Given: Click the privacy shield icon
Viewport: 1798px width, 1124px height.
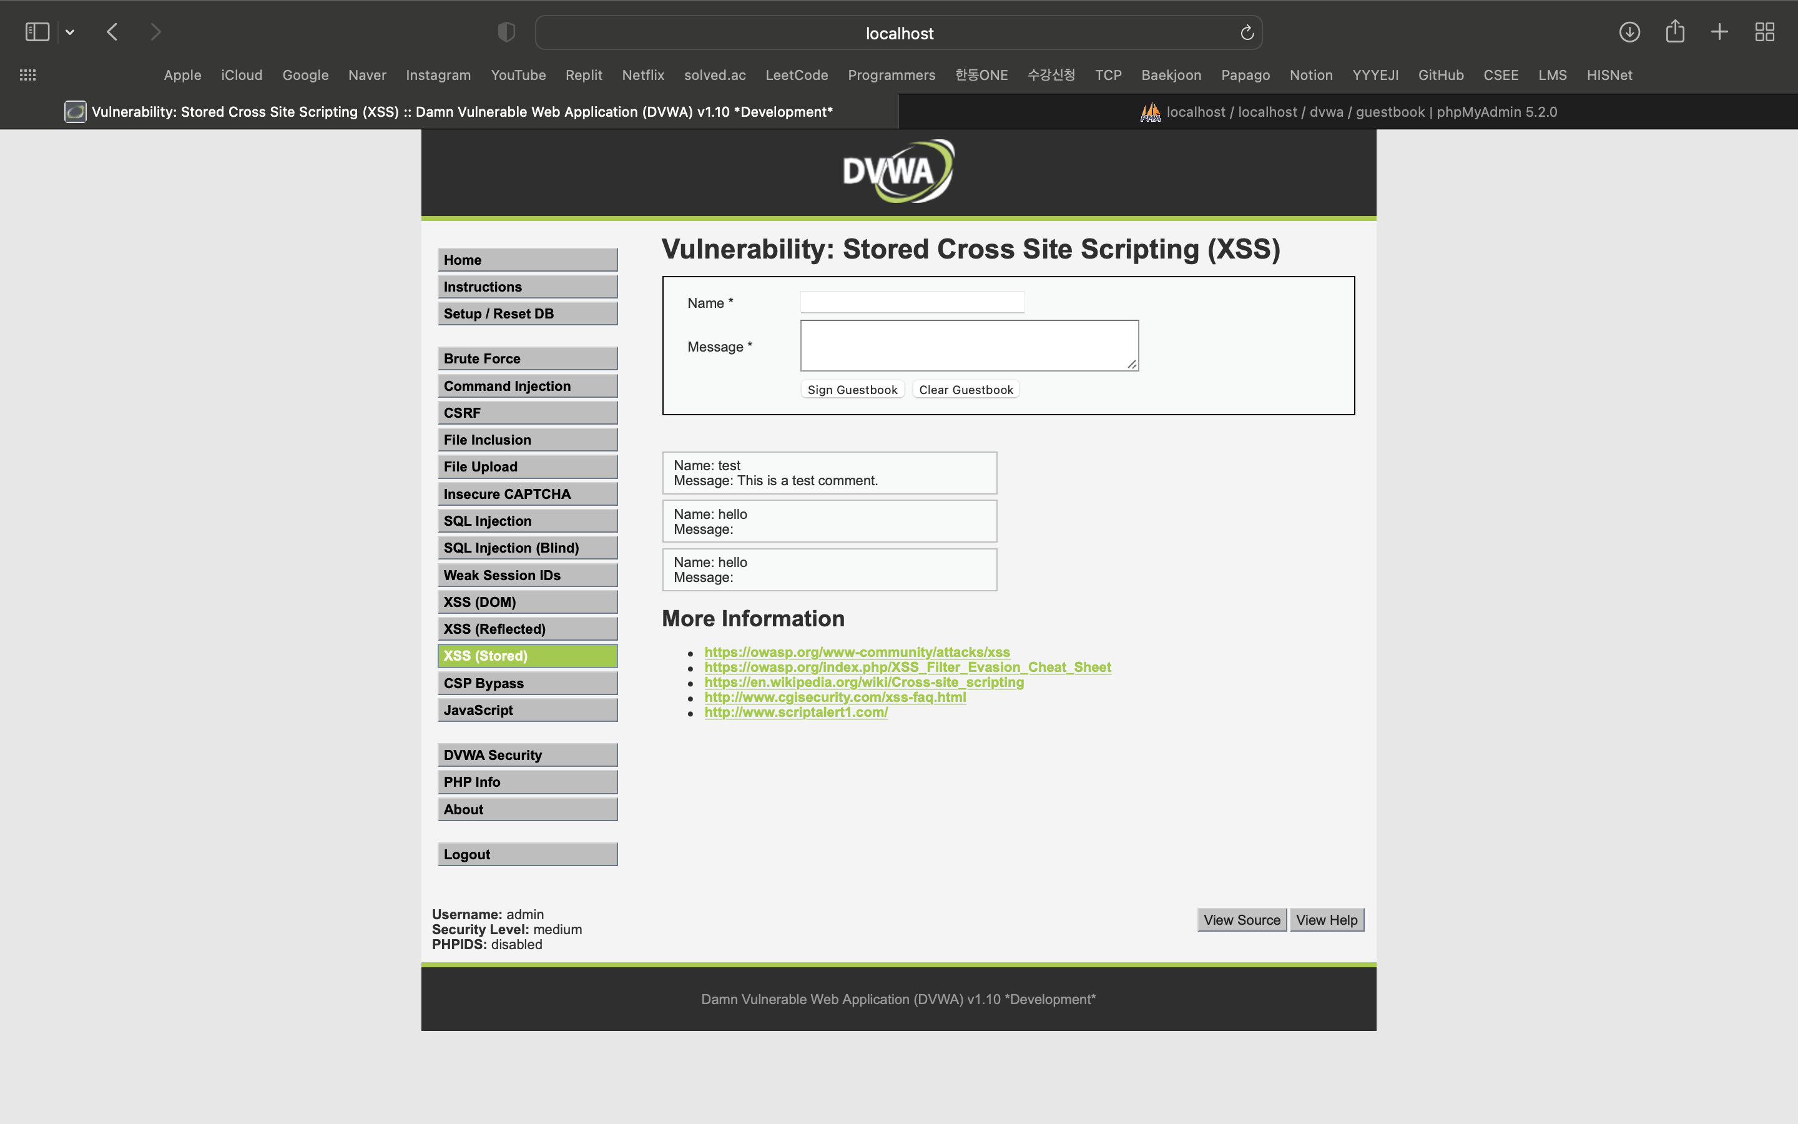Looking at the screenshot, I should 506,32.
